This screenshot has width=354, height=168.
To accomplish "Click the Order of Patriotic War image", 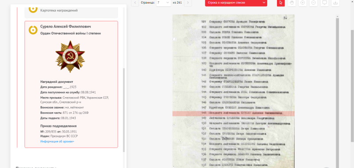I will [x=70, y=57].
